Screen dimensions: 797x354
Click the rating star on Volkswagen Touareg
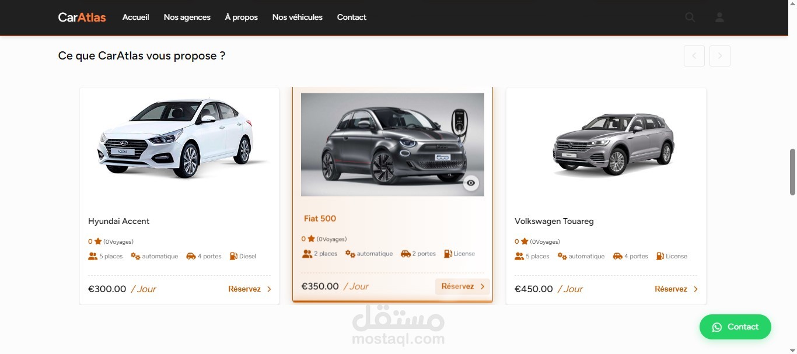[525, 241]
